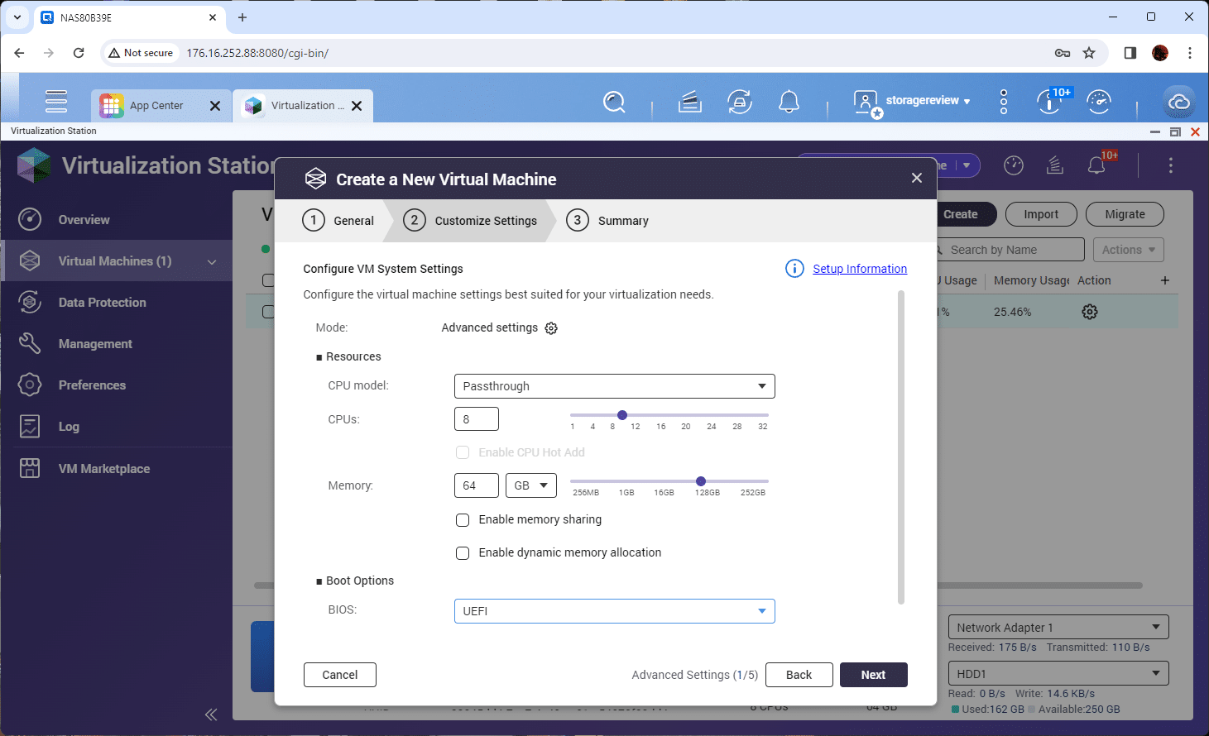Bookmark this page with star icon
Image resolution: width=1209 pixels, height=736 pixels.
(1089, 53)
